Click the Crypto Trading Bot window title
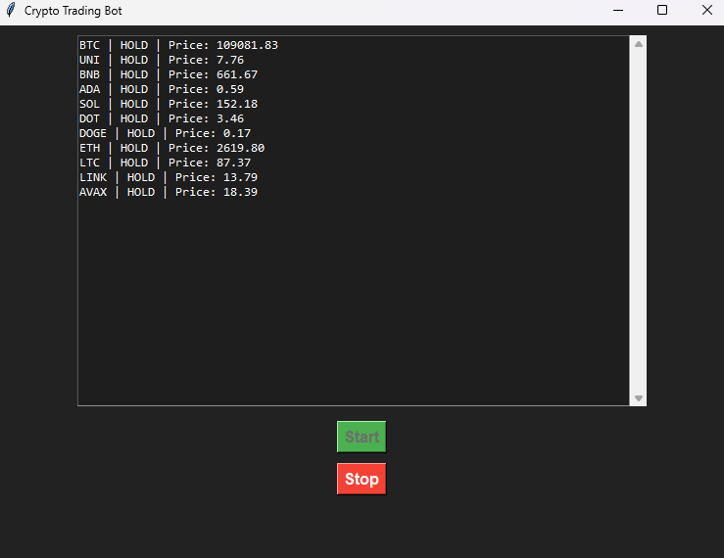Viewport: 724px width, 558px height. tap(72, 11)
